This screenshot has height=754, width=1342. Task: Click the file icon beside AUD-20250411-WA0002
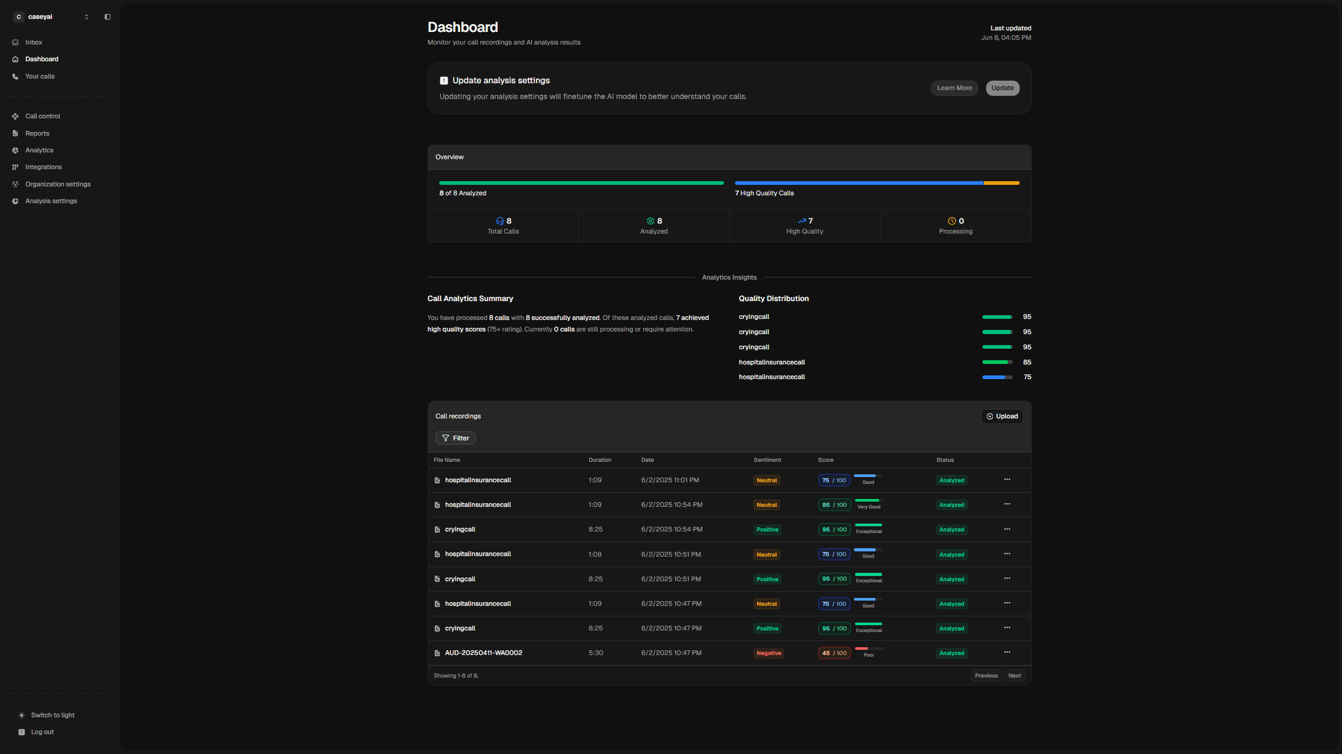(437, 653)
